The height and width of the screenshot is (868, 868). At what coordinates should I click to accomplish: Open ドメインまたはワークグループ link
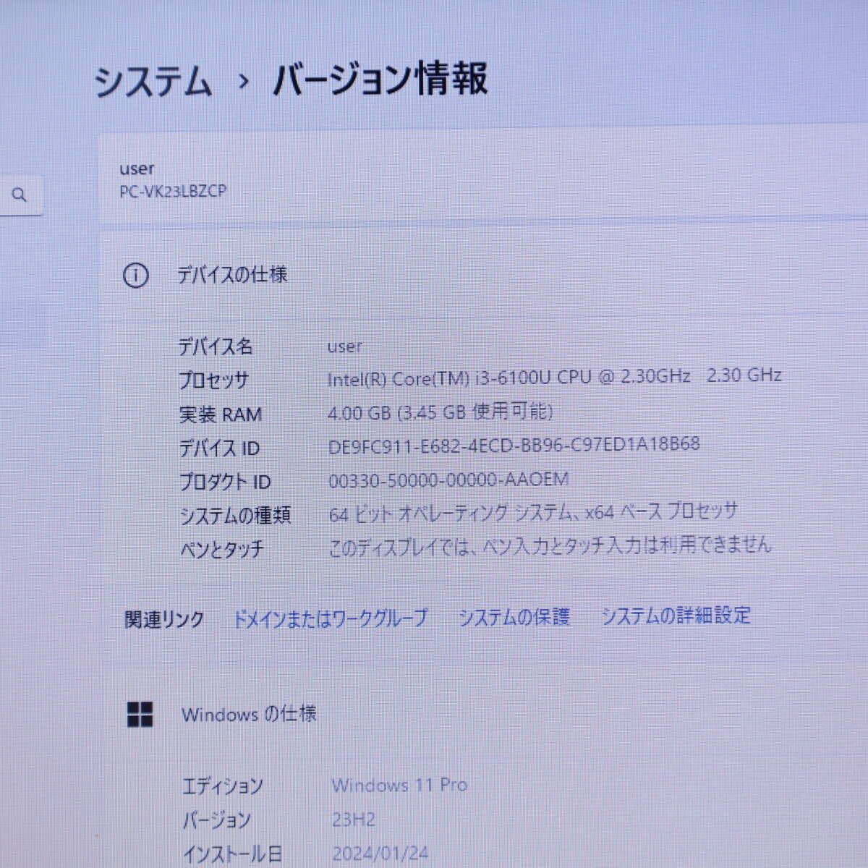[x=330, y=618]
